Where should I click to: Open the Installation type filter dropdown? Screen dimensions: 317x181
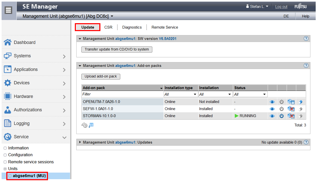(181, 94)
